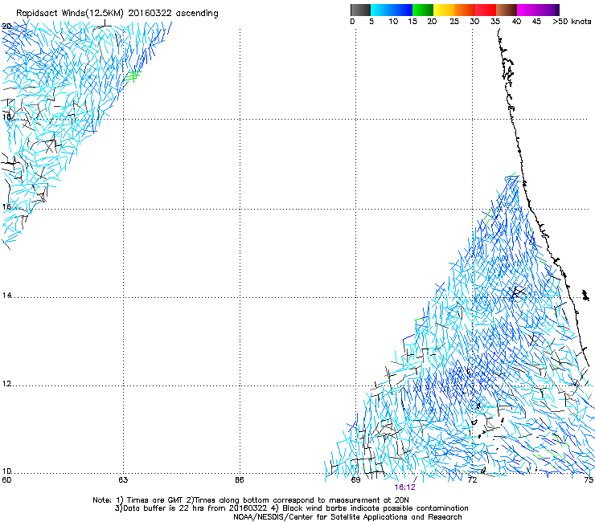Viewport: 595px width, 522px height.
Task: Click the green wind barbs in the northwest swath
Action: click(133, 75)
